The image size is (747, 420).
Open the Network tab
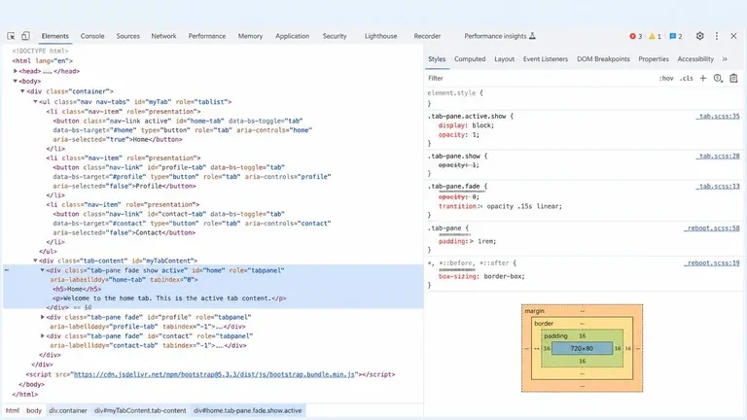point(163,36)
